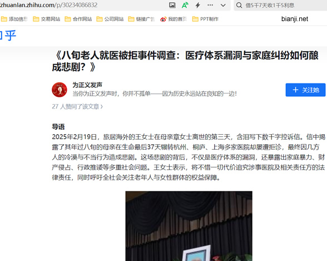Click the author's red avatar image
This screenshot has width=327, height=261.
(60, 90)
